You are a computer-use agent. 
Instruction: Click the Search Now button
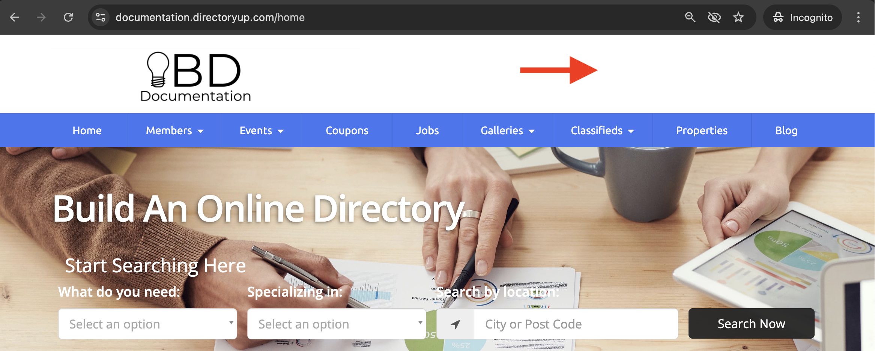[752, 324]
